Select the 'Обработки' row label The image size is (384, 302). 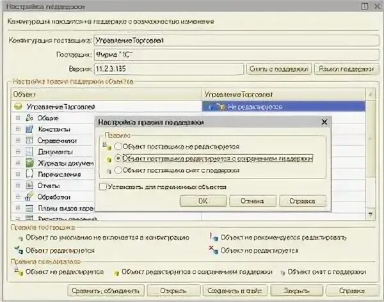(54, 197)
